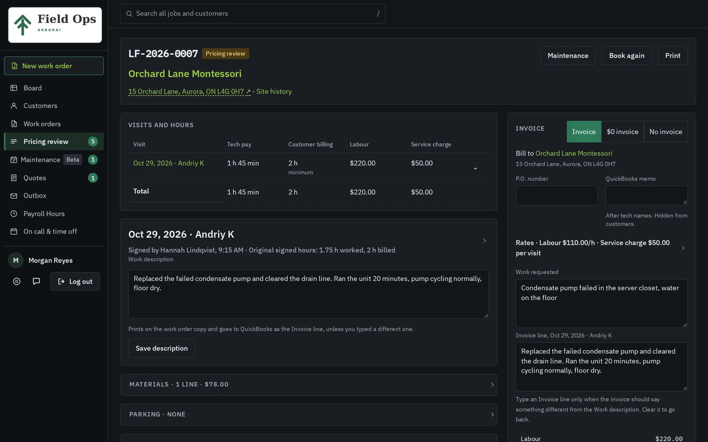
Task: Click the Customers person icon
Action: [x=14, y=106]
